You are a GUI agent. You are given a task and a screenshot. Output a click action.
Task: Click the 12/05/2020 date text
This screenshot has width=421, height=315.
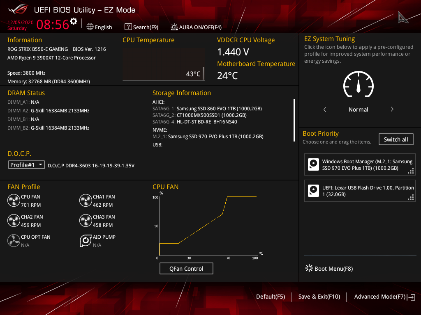tap(21, 23)
